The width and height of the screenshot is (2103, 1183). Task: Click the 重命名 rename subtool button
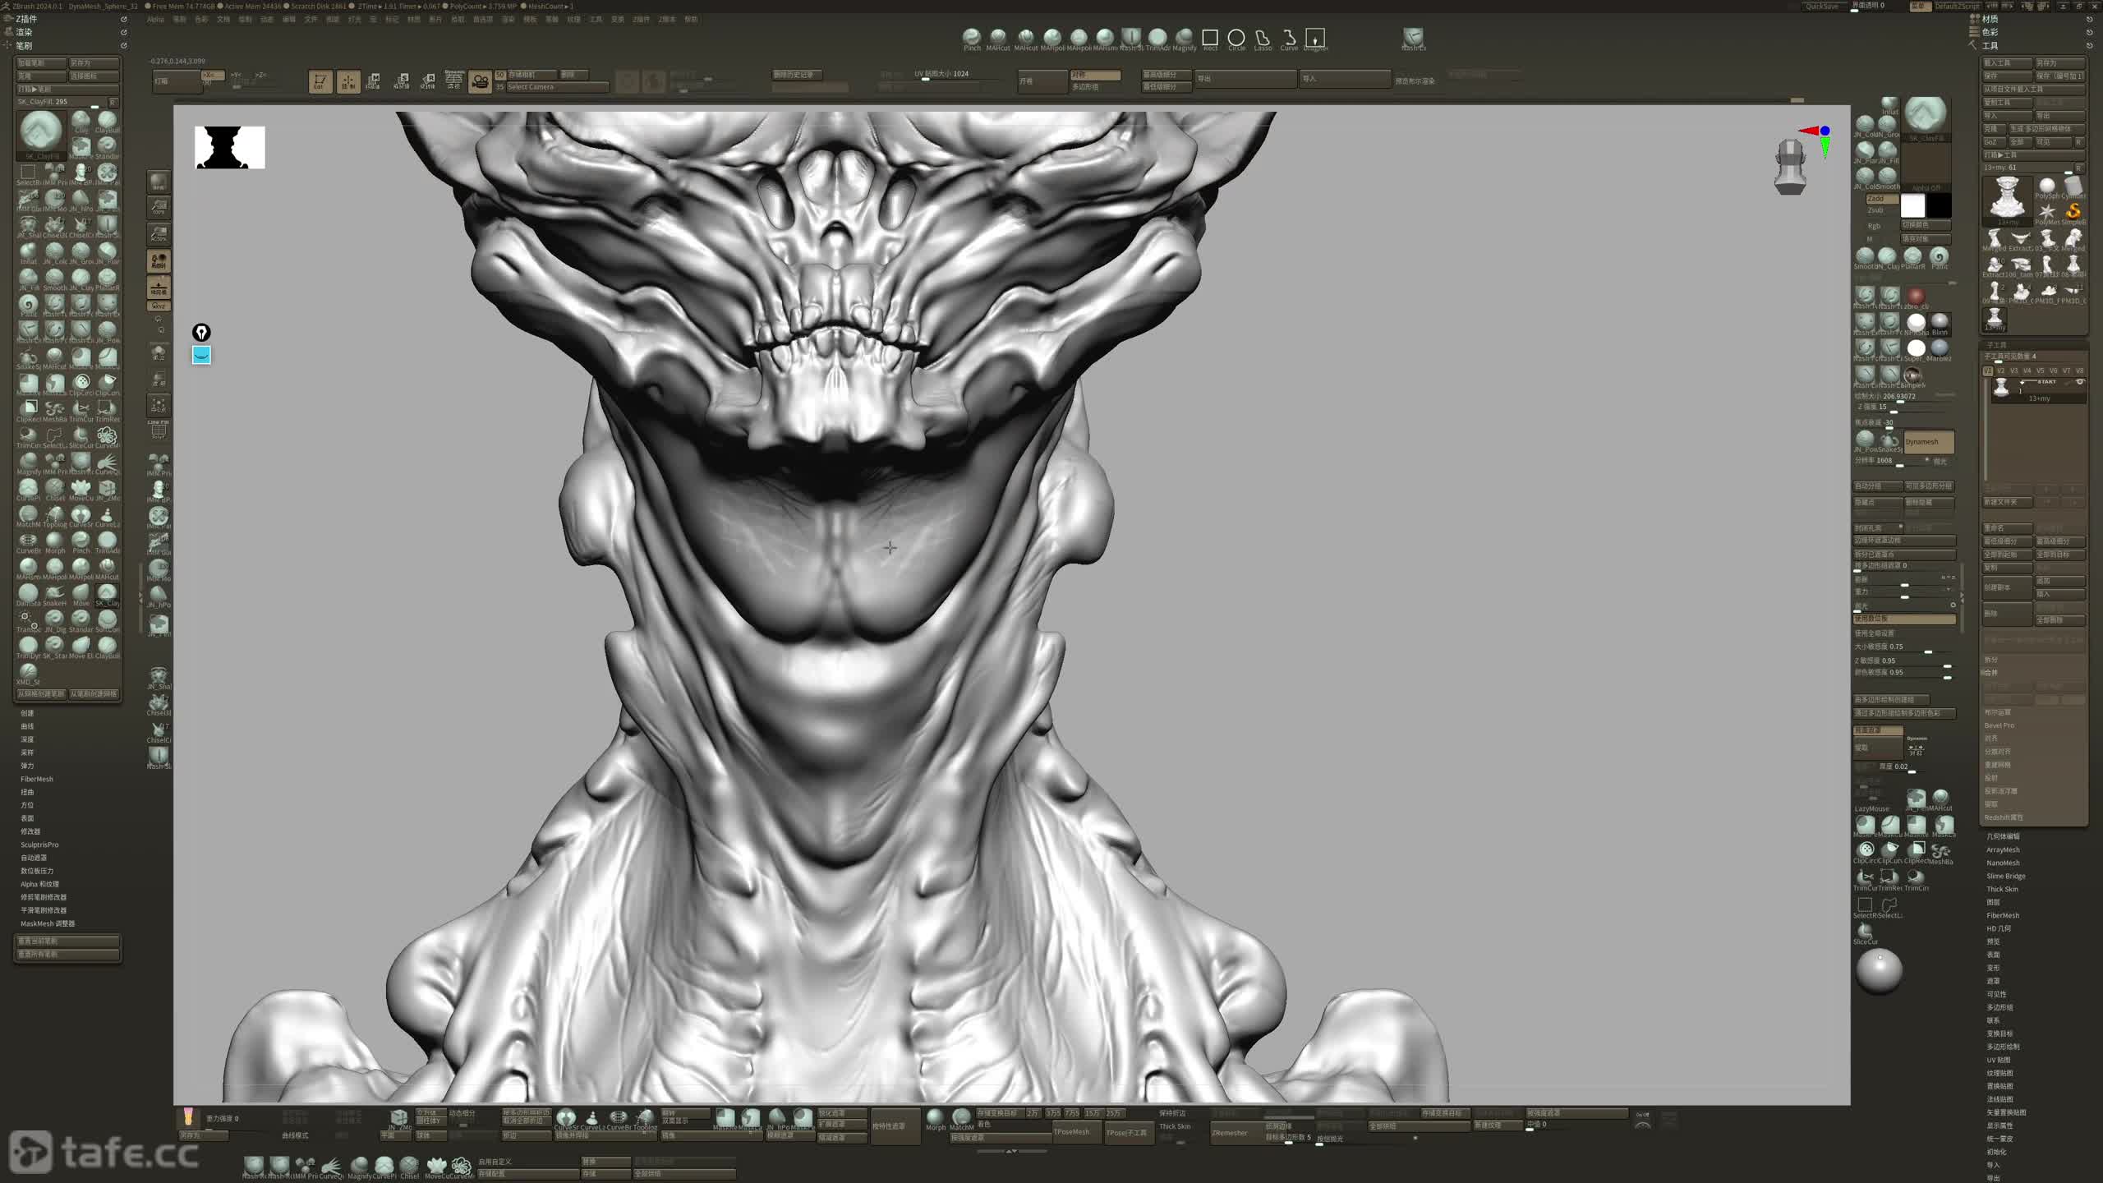(x=2007, y=528)
